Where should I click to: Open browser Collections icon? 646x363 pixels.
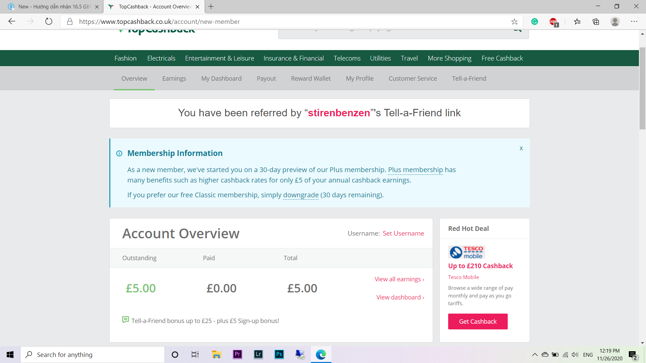[596, 22]
